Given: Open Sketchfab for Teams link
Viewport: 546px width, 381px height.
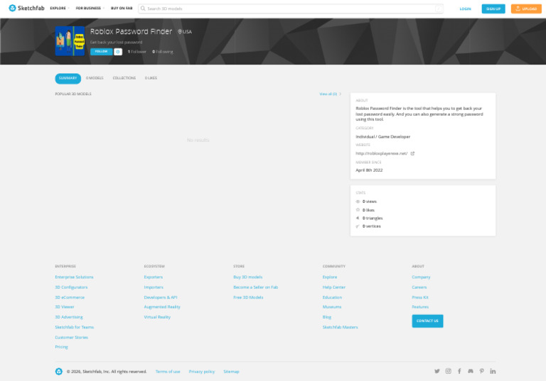Looking at the screenshot, I should tap(75, 327).
